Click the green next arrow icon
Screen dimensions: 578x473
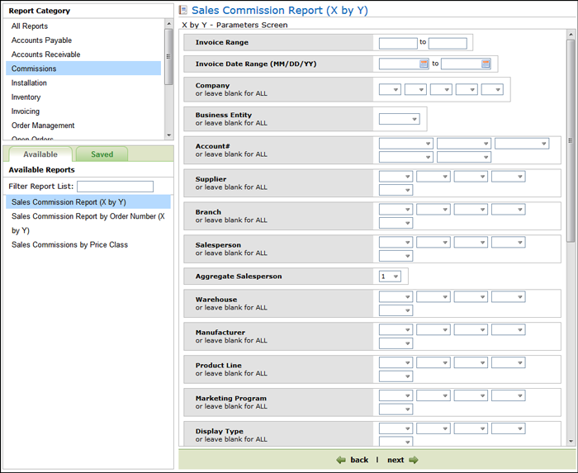point(414,460)
